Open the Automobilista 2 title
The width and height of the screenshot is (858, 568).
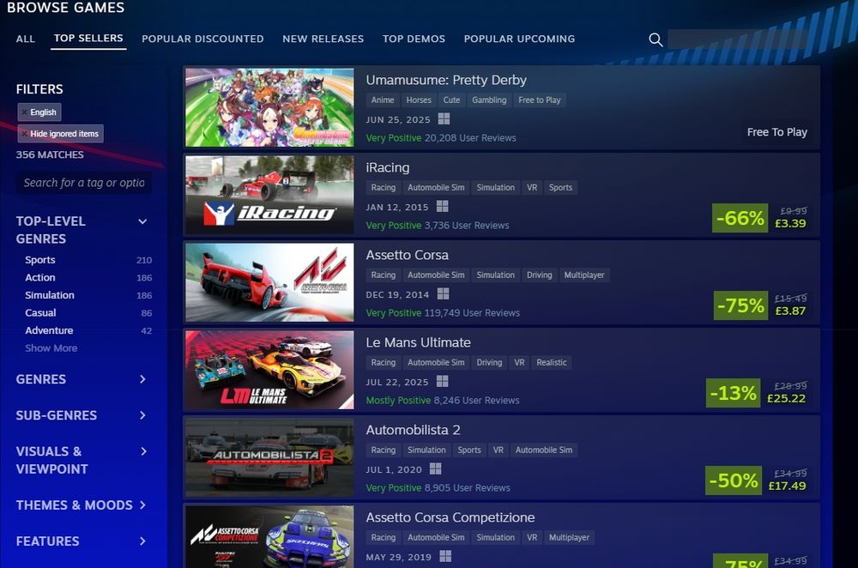coord(413,430)
